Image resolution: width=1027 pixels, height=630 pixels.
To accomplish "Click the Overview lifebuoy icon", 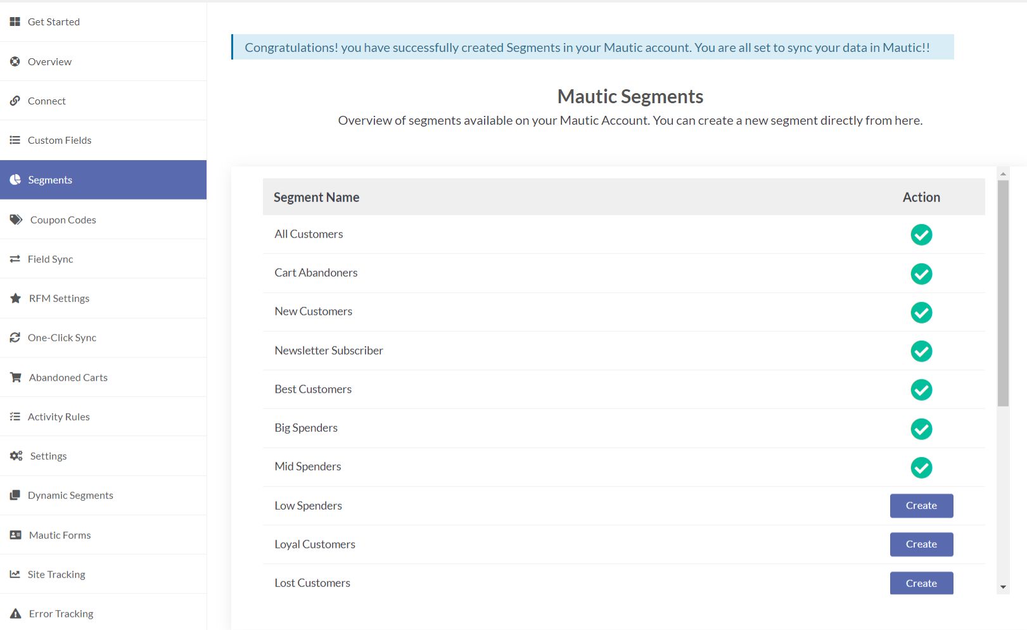I will tap(15, 61).
